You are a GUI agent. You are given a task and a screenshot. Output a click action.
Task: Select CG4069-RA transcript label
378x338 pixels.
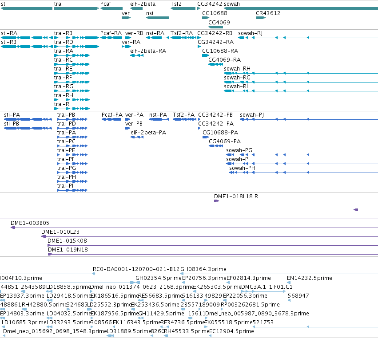point(224,60)
